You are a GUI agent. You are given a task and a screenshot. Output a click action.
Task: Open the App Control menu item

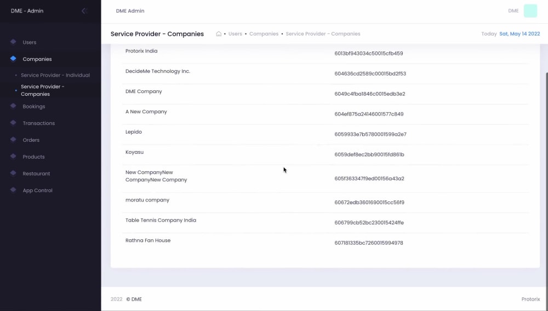tap(37, 190)
